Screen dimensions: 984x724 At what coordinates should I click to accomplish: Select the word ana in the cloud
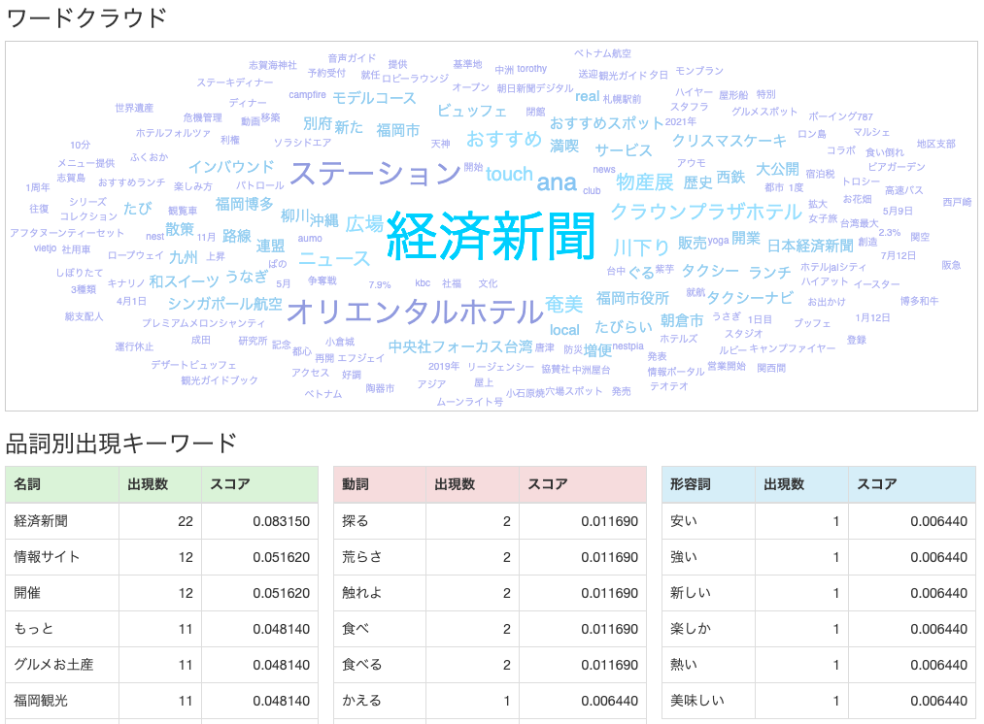pos(556,182)
